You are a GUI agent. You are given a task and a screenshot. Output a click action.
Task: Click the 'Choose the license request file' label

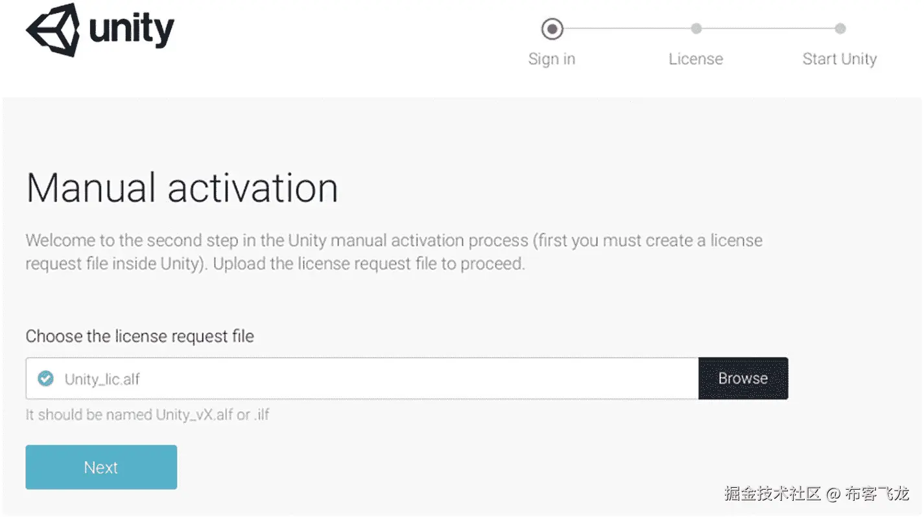pos(139,336)
